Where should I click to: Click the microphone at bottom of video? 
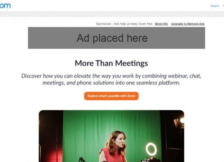click(x=82, y=160)
